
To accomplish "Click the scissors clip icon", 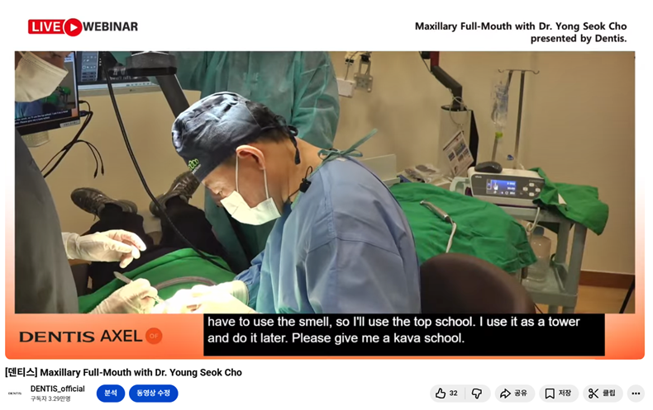I will (x=593, y=394).
